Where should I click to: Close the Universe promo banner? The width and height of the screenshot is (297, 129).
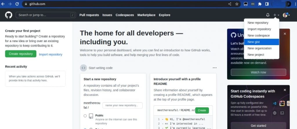[285, 34]
